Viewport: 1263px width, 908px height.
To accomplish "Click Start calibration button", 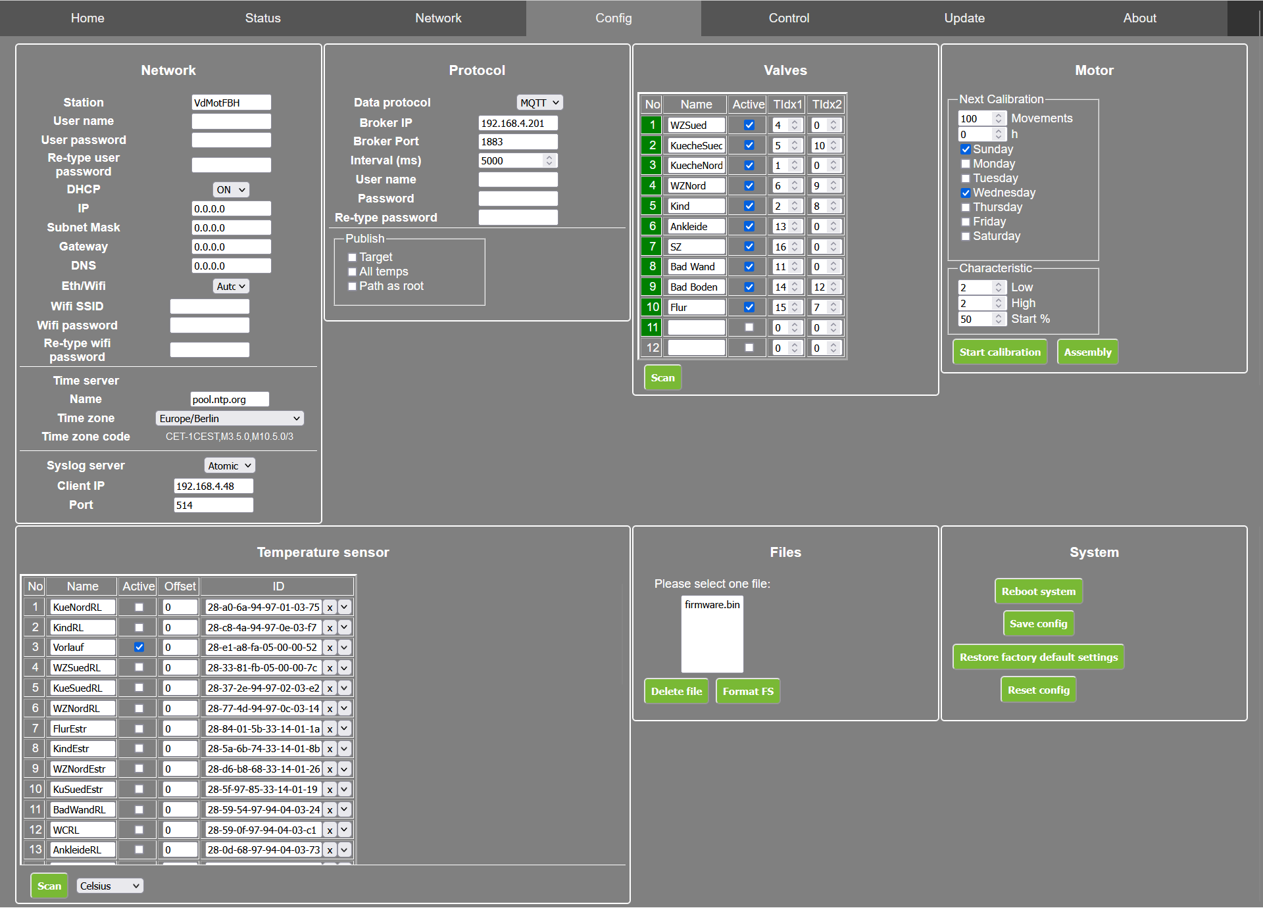I will (1000, 352).
